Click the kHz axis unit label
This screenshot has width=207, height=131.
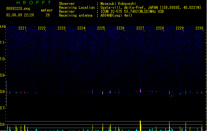[x=3, y=27]
